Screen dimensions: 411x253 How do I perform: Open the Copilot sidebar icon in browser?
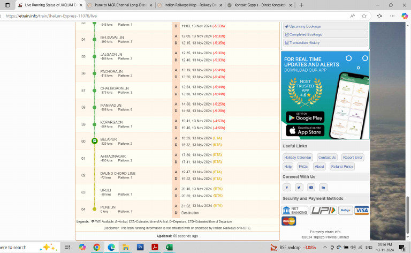pos(405,16)
